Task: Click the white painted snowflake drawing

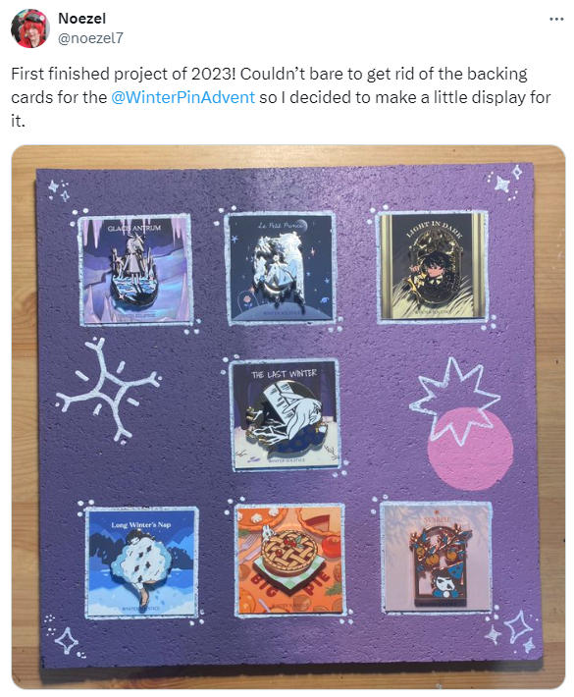Action: pyautogui.click(x=109, y=390)
